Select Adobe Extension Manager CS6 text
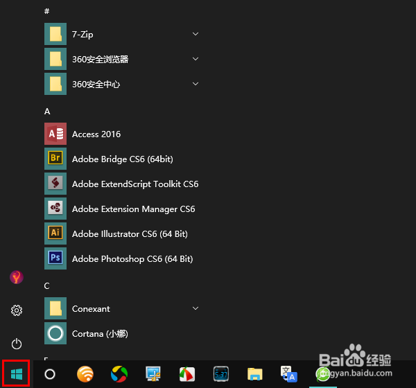 pyautogui.click(x=133, y=209)
